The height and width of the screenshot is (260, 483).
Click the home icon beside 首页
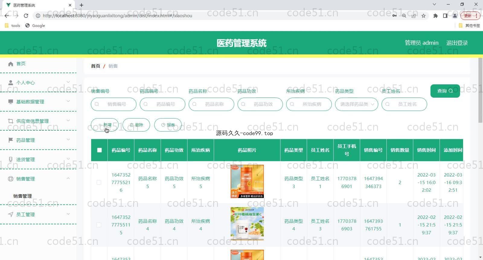pos(11,64)
